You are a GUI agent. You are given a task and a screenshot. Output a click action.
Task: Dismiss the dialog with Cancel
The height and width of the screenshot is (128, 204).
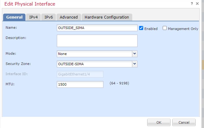(184, 122)
